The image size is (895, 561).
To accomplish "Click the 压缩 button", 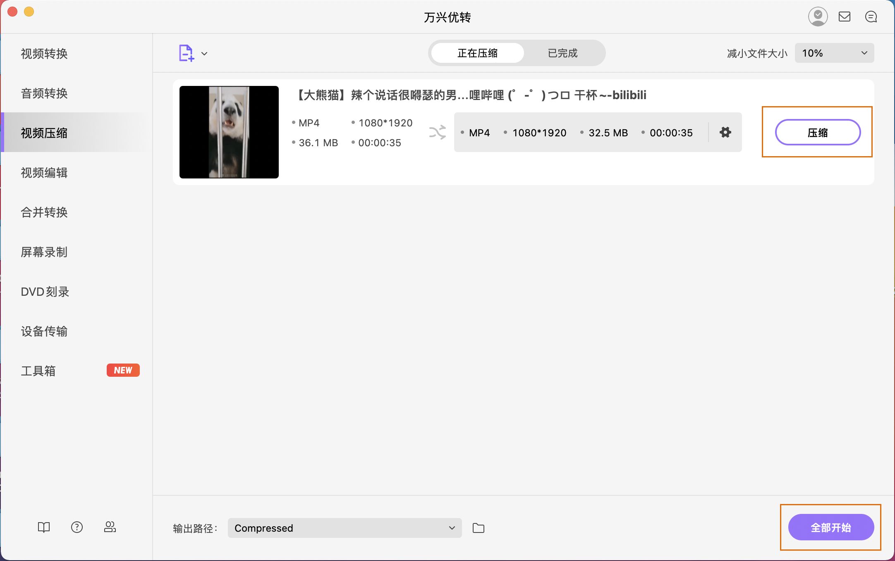I will (817, 132).
